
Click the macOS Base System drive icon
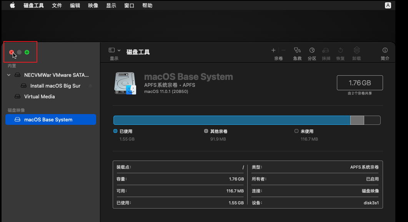pyautogui.click(x=125, y=83)
